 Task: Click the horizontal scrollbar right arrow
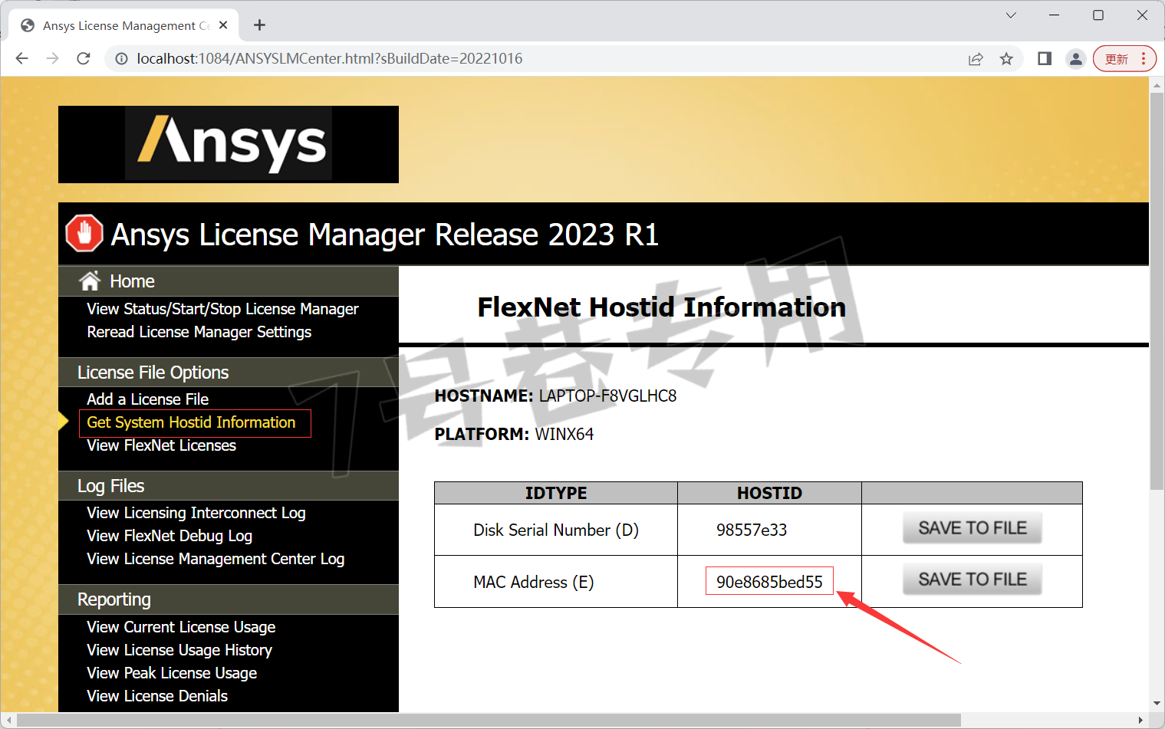pos(1141,721)
